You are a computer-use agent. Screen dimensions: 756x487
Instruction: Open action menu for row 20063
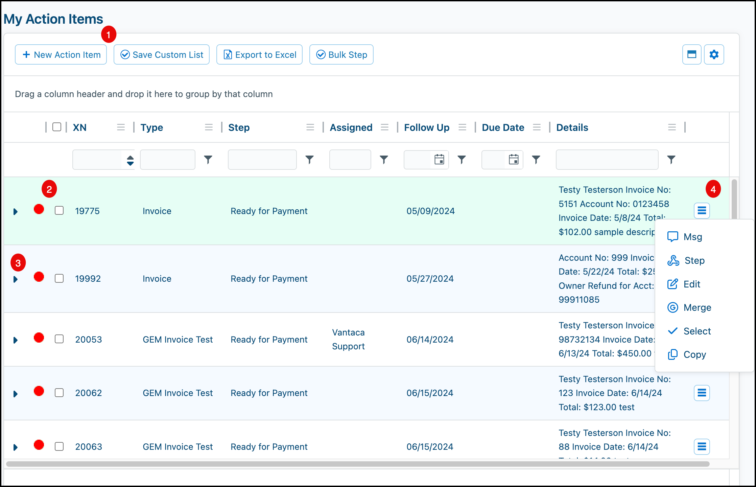(x=702, y=447)
